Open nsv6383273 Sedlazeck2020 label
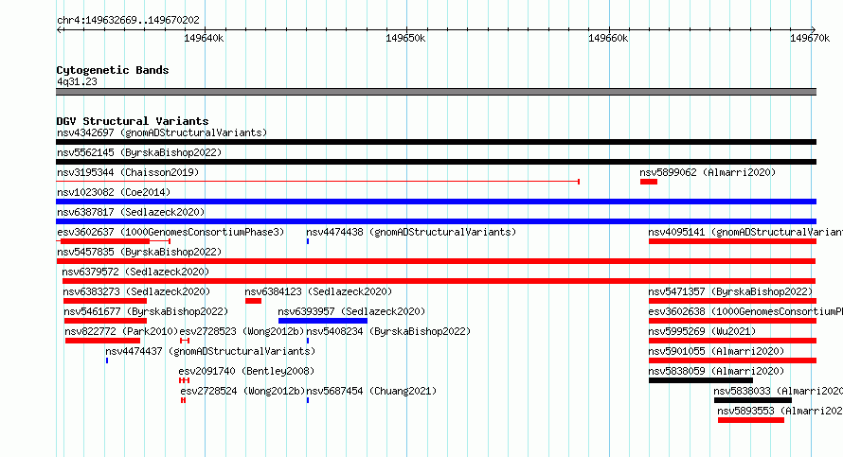 point(136,291)
